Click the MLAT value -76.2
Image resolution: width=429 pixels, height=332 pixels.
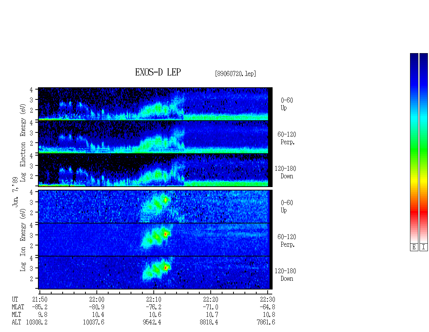153,307
